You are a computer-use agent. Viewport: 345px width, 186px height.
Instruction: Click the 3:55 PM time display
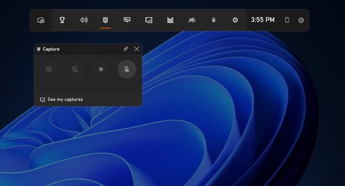[263, 20]
